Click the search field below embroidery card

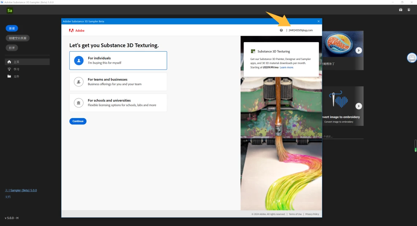(343, 136)
